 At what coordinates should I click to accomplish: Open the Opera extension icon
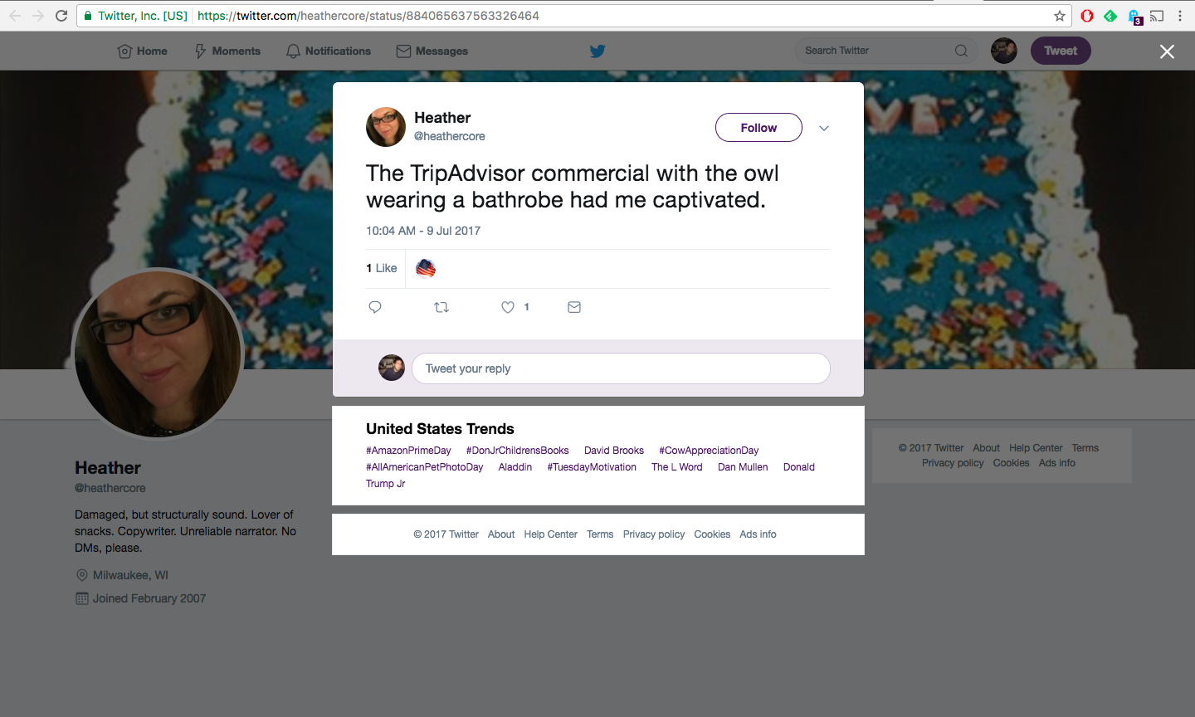pyautogui.click(x=1087, y=16)
